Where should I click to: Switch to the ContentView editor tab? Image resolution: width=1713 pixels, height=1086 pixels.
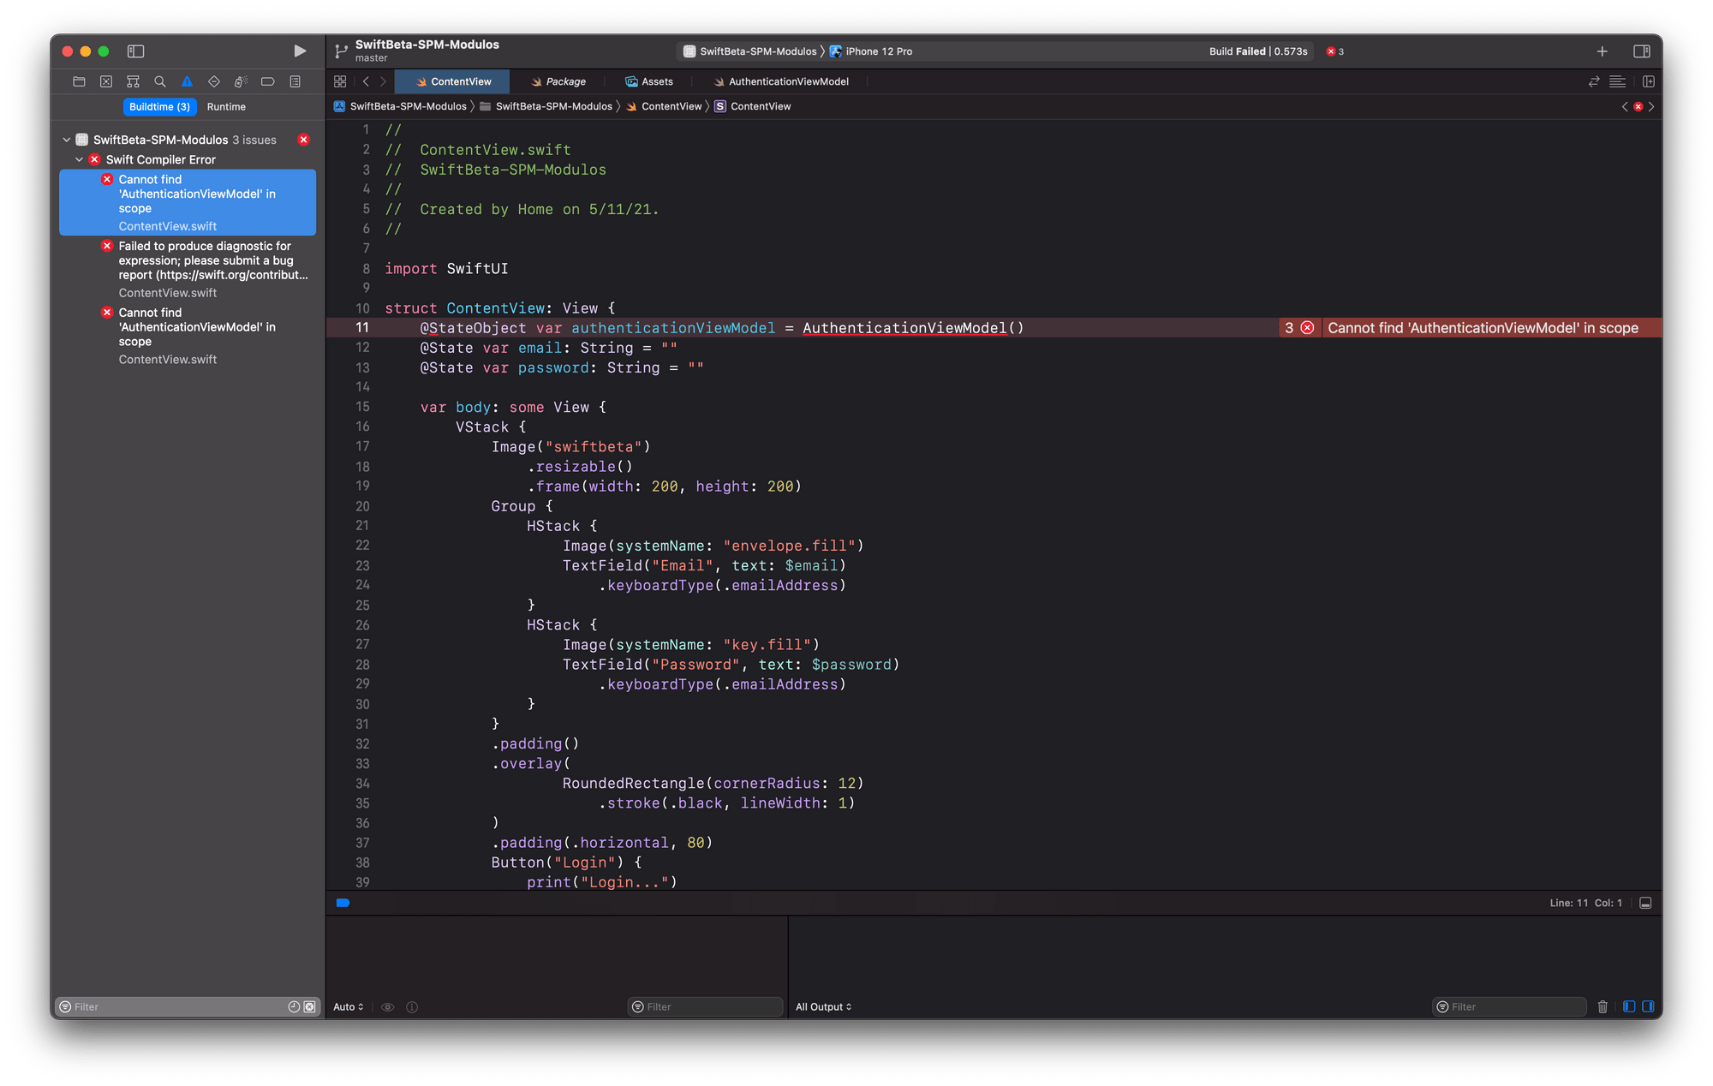tap(452, 81)
